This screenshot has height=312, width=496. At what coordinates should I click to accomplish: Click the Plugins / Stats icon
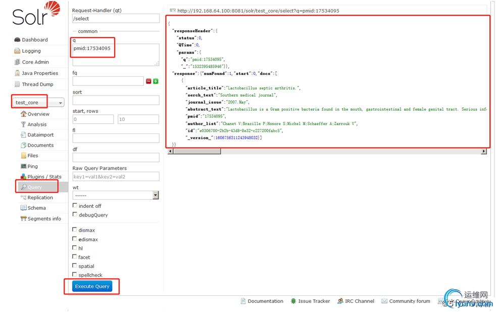[x=23, y=176]
